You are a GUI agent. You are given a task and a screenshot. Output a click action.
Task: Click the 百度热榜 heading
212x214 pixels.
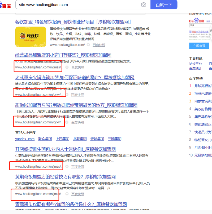[196, 78]
